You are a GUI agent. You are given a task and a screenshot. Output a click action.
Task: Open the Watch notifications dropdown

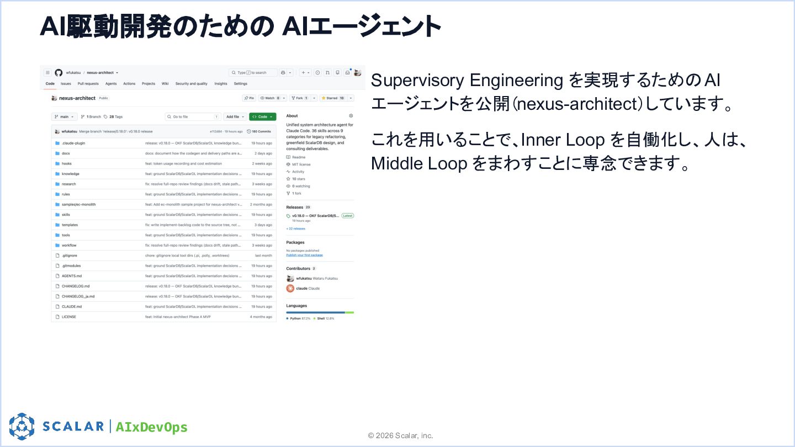(x=273, y=98)
